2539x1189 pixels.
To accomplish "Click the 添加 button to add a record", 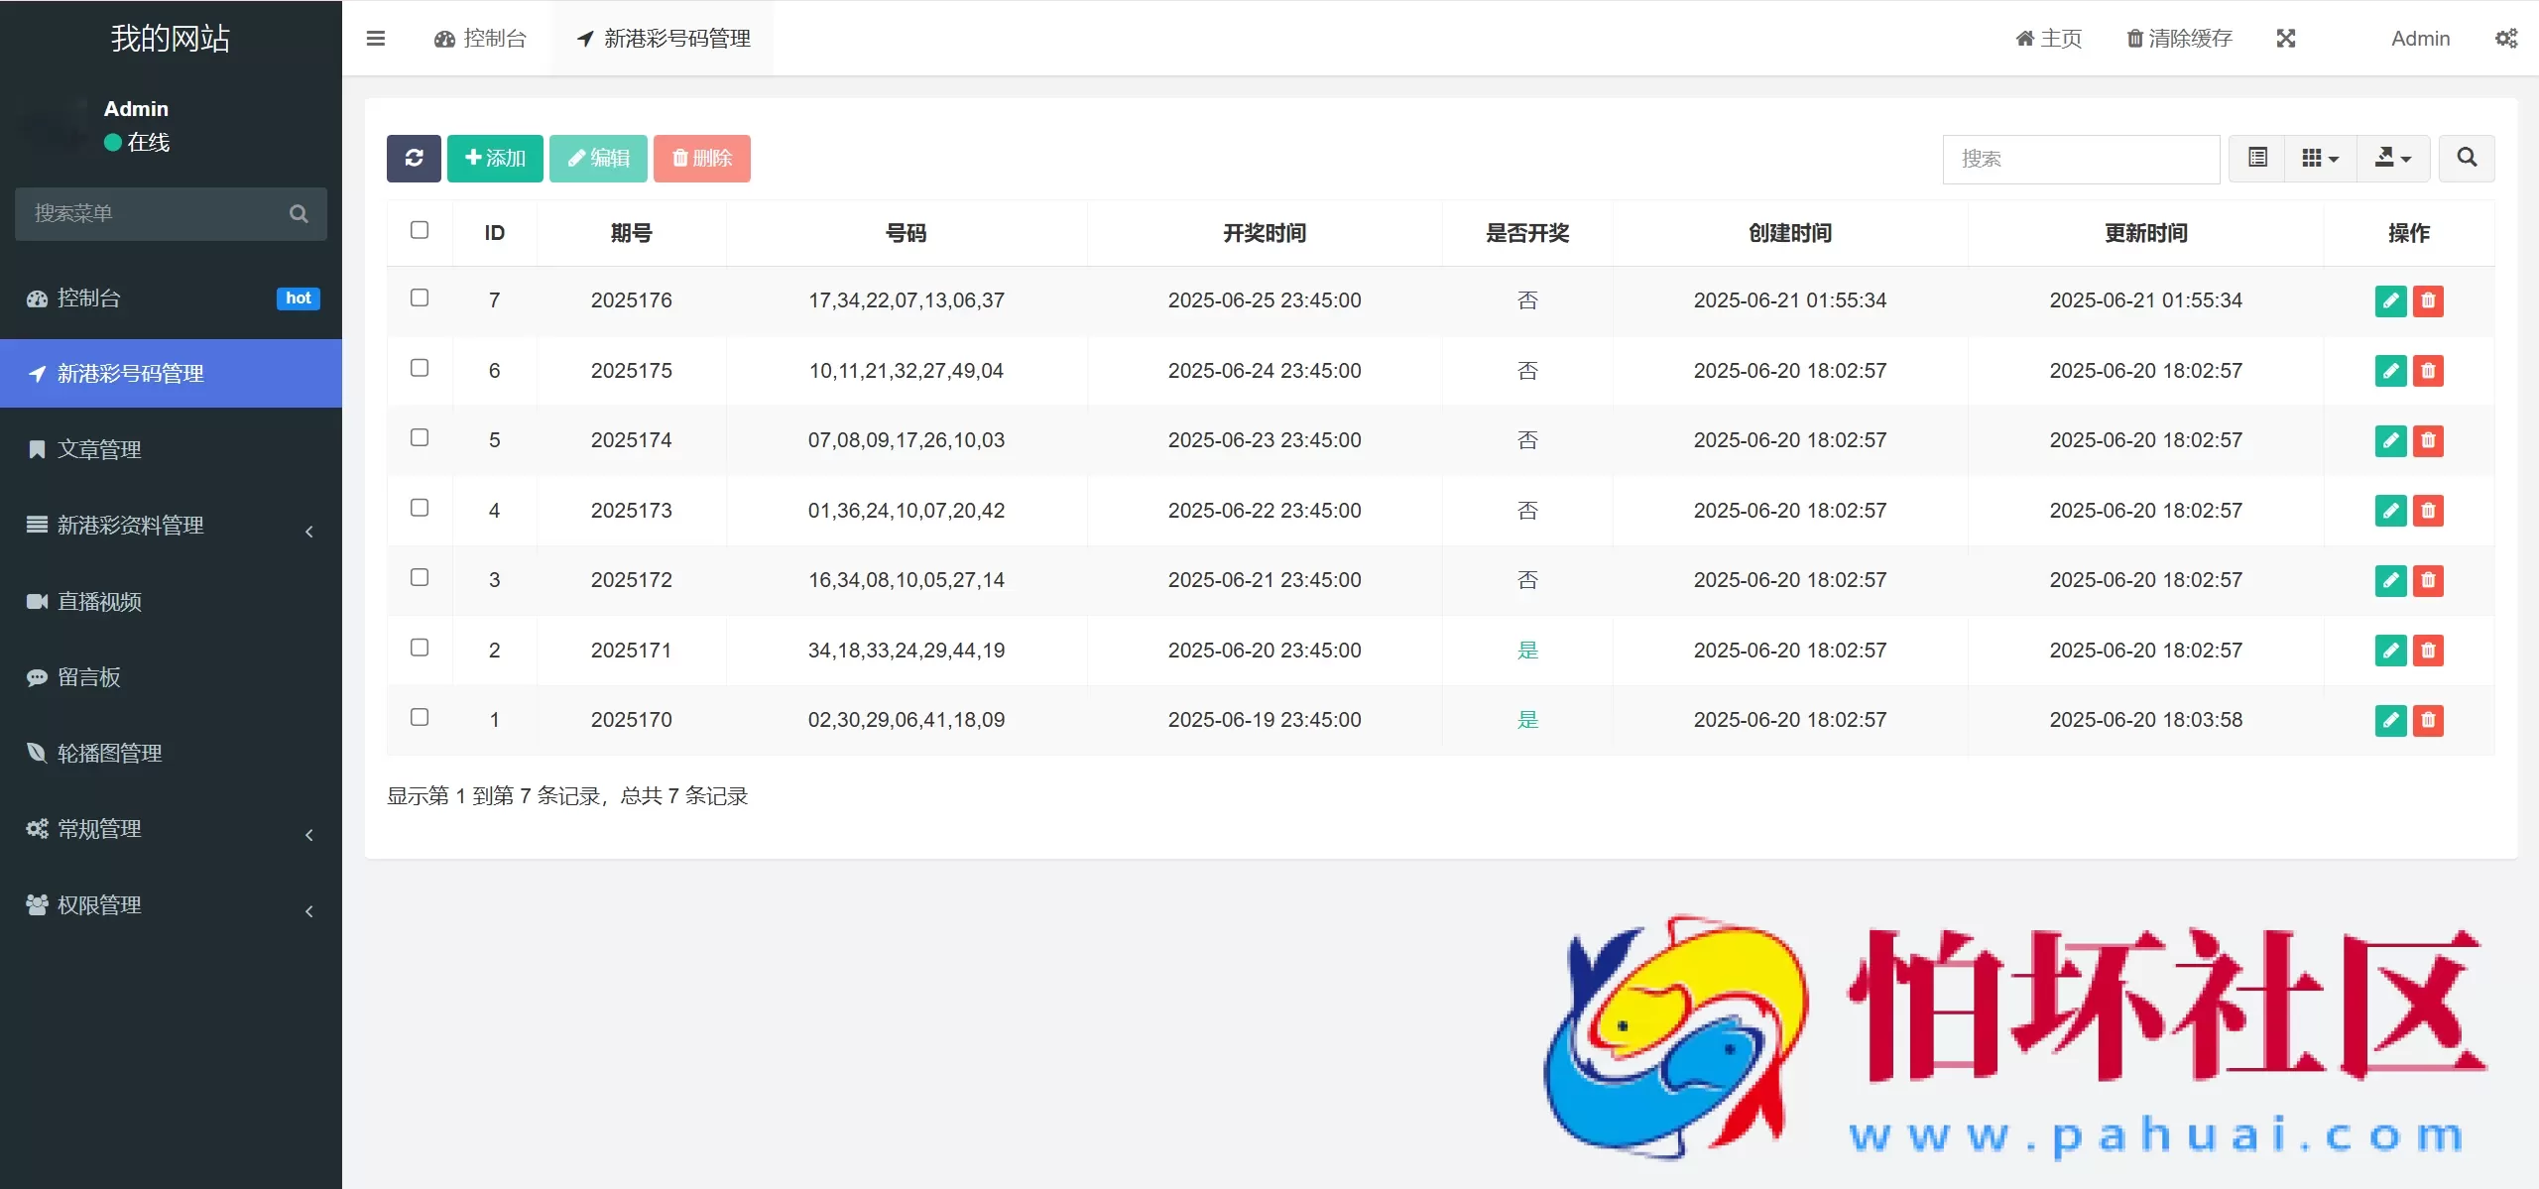I will [495, 158].
